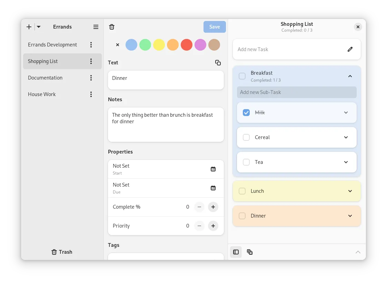
Task: Open the House Work list
Action: (42, 94)
